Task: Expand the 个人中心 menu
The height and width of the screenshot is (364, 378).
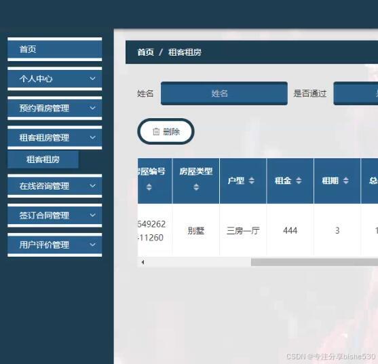Action: click(55, 79)
